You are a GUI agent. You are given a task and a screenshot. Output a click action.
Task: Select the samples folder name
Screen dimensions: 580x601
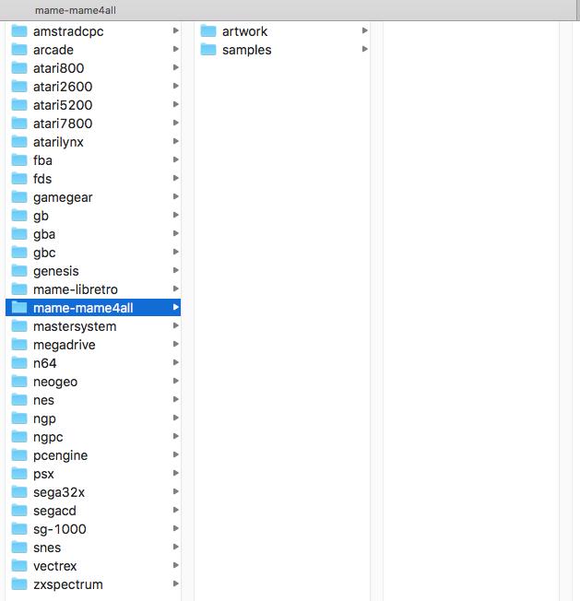tap(247, 50)
